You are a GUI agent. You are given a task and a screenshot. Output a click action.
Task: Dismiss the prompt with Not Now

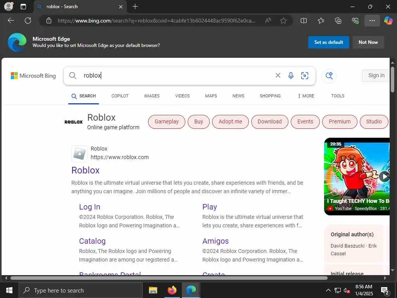[368, 42]
